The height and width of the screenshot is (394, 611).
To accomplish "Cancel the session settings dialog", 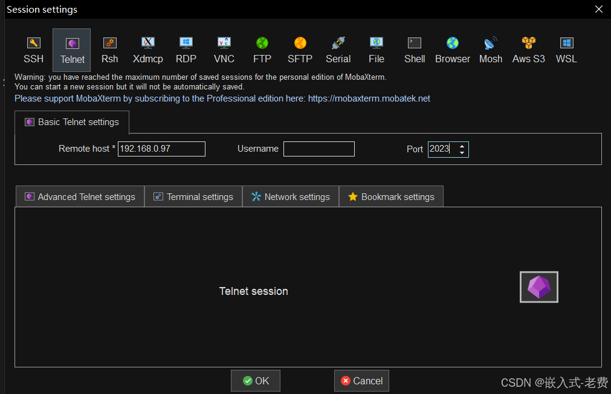I will click(361, 381).
